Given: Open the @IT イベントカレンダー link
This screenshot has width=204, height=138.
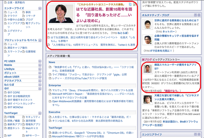Looking at the screenshot, I should click(x=21, y=103).
